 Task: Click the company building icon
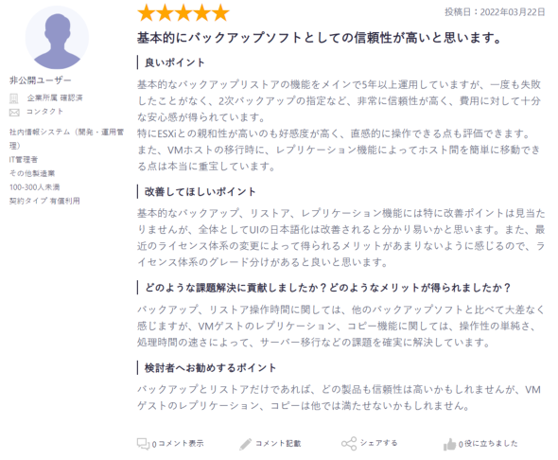pyautogui.click(x=14, y=98)
